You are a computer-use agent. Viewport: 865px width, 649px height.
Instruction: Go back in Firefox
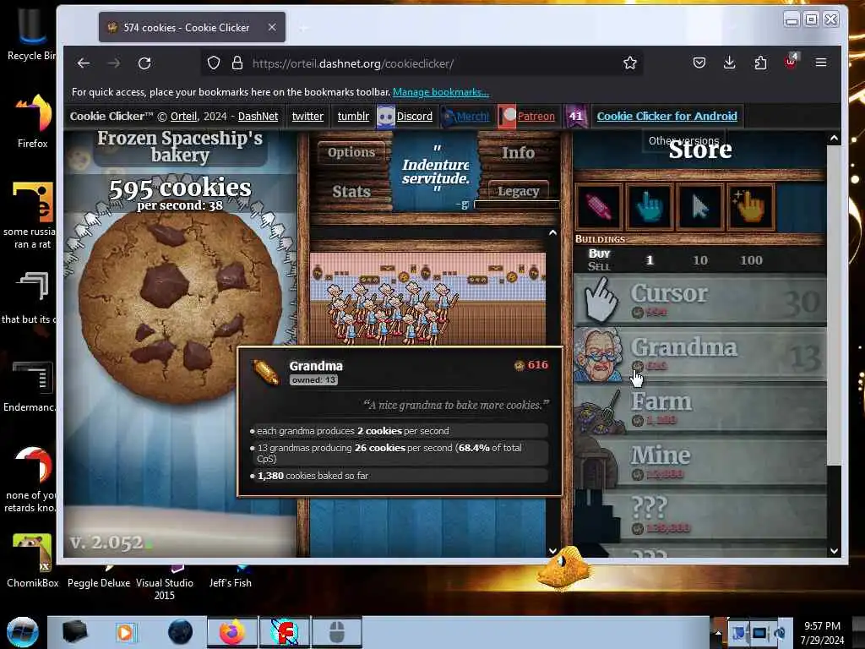point(84,63)
